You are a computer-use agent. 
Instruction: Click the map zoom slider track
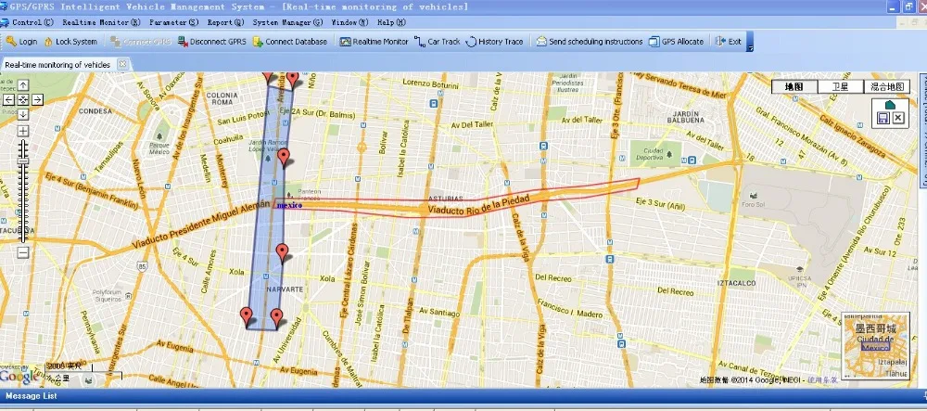point(23,195)
